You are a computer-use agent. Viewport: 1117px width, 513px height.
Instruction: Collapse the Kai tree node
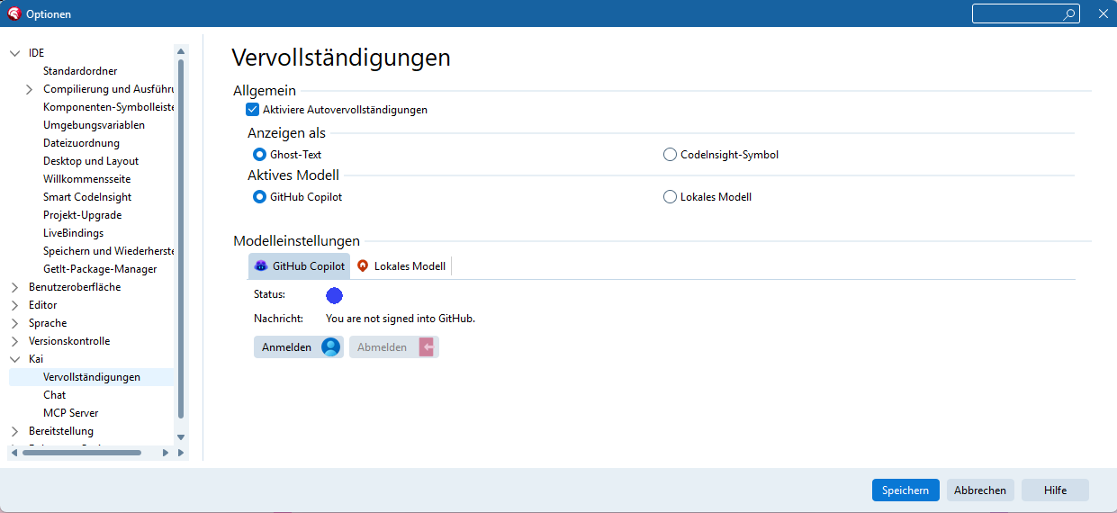[x=14, y=359]
